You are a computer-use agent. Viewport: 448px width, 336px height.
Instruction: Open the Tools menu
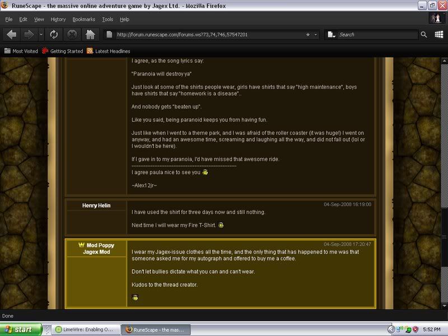pos(108,20)
